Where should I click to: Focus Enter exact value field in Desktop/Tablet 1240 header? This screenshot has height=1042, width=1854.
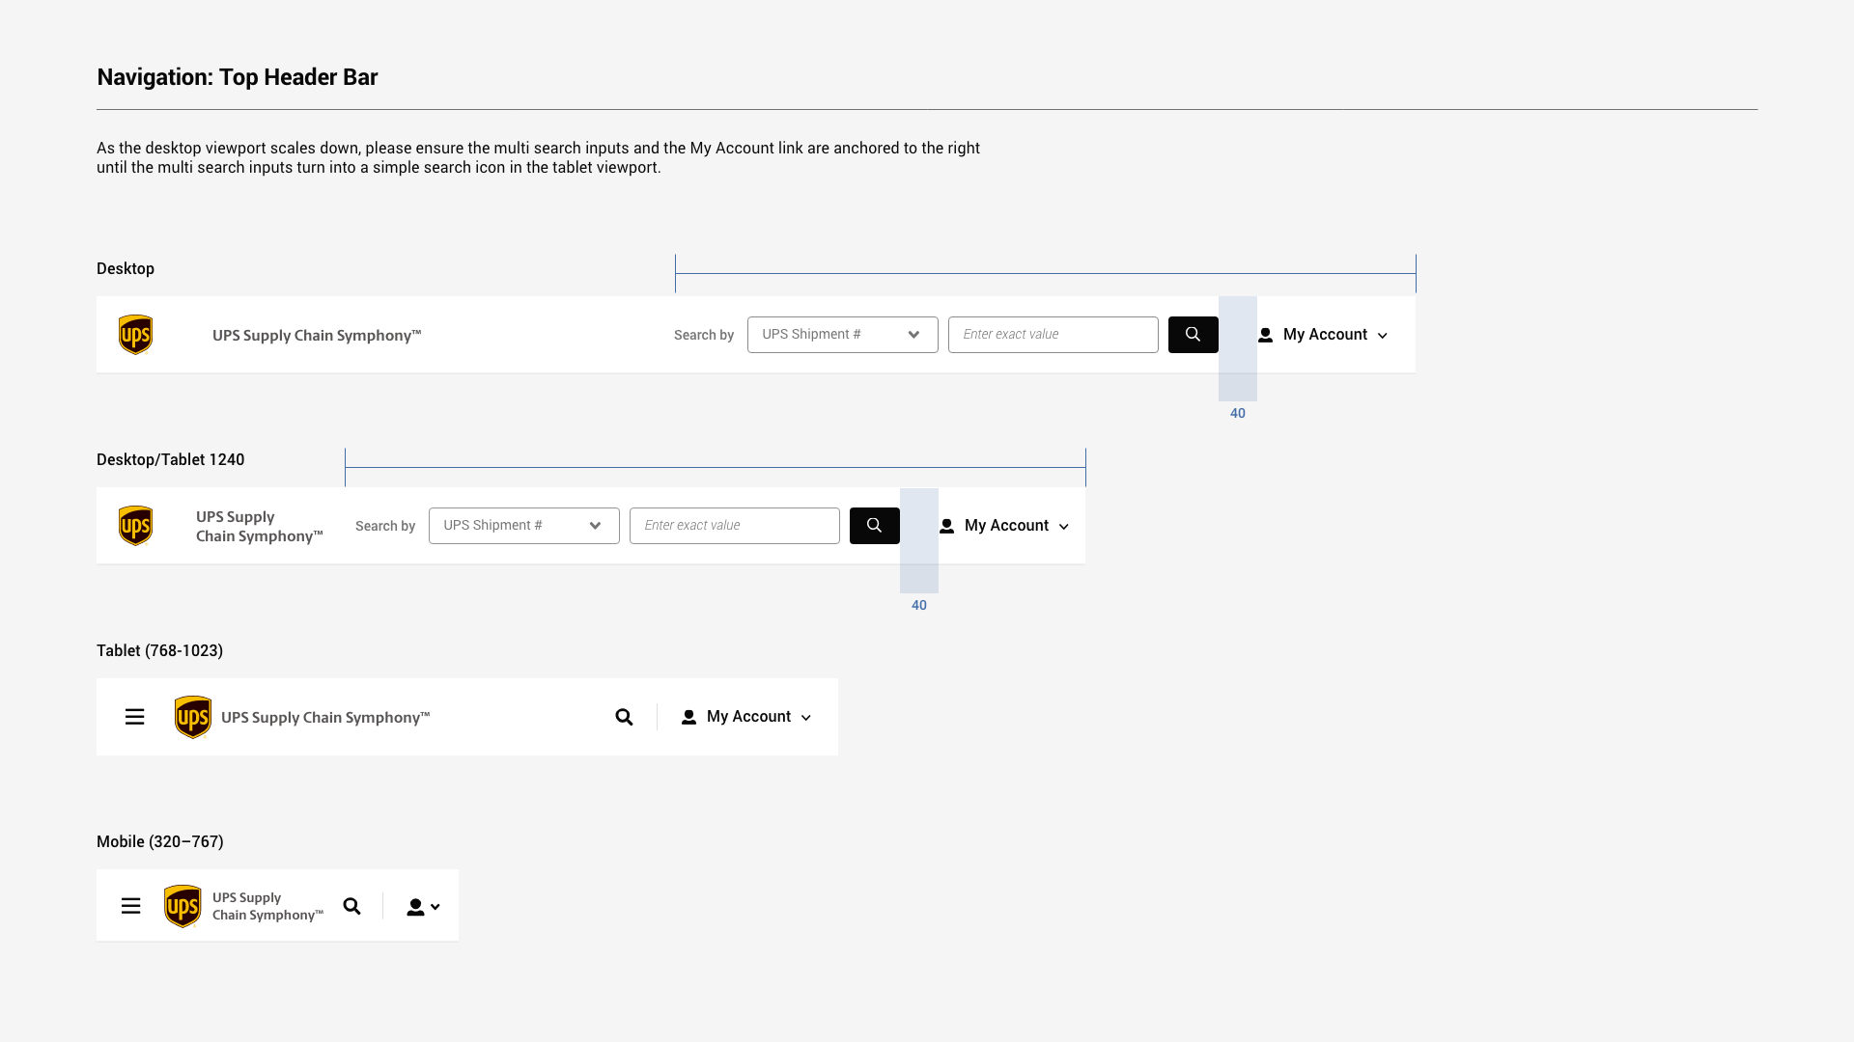point(735,526)
